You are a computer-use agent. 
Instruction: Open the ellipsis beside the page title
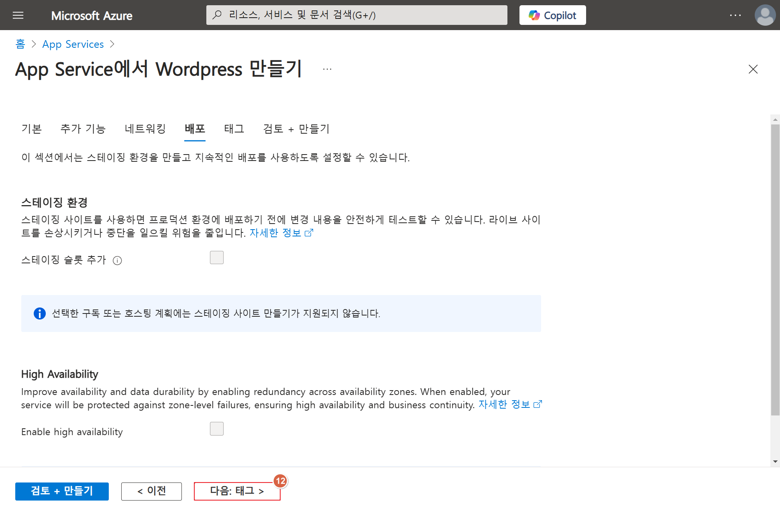(x=327, y=69)
